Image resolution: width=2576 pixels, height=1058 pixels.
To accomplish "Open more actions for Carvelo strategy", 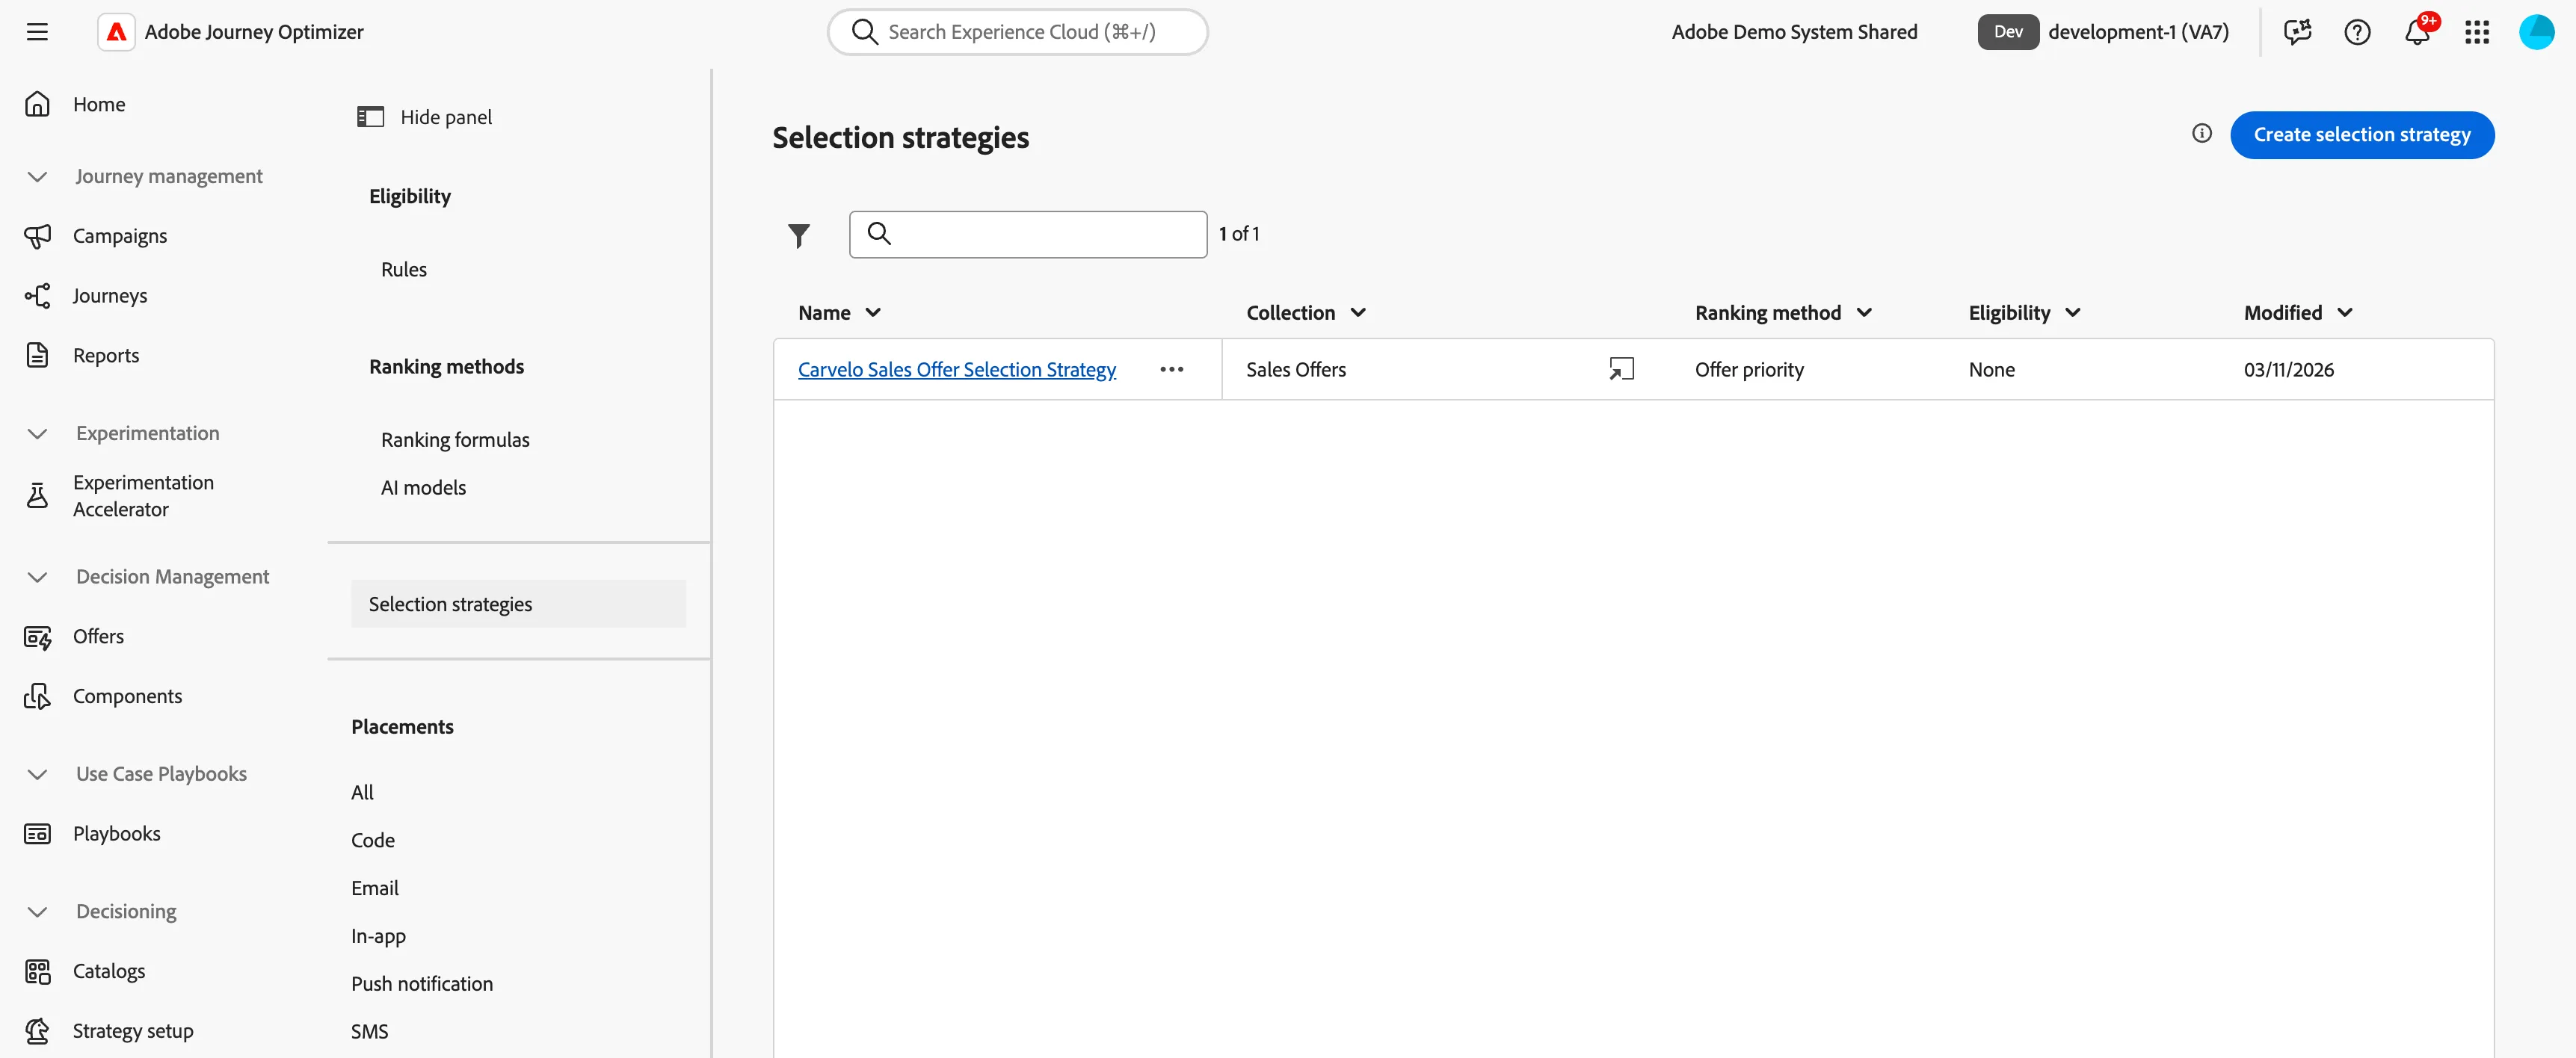I will coord(1171,368).
